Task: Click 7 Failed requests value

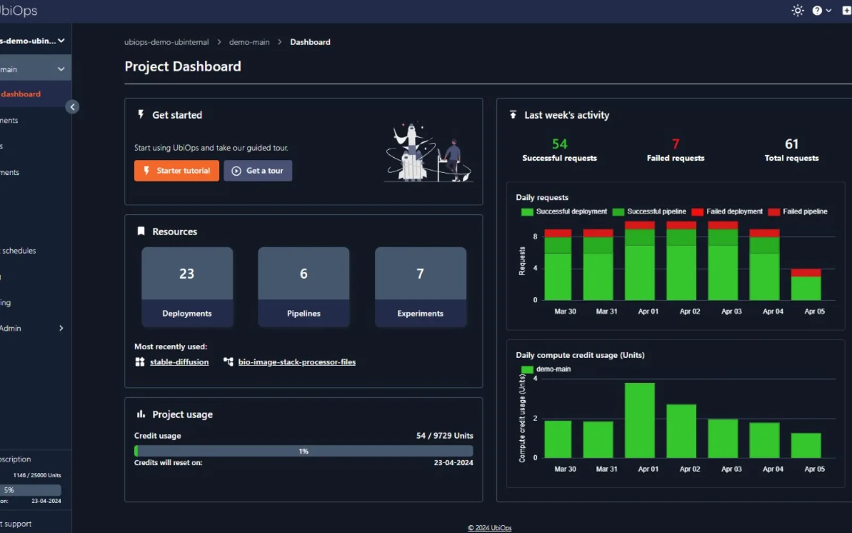Action: [675, 144]
